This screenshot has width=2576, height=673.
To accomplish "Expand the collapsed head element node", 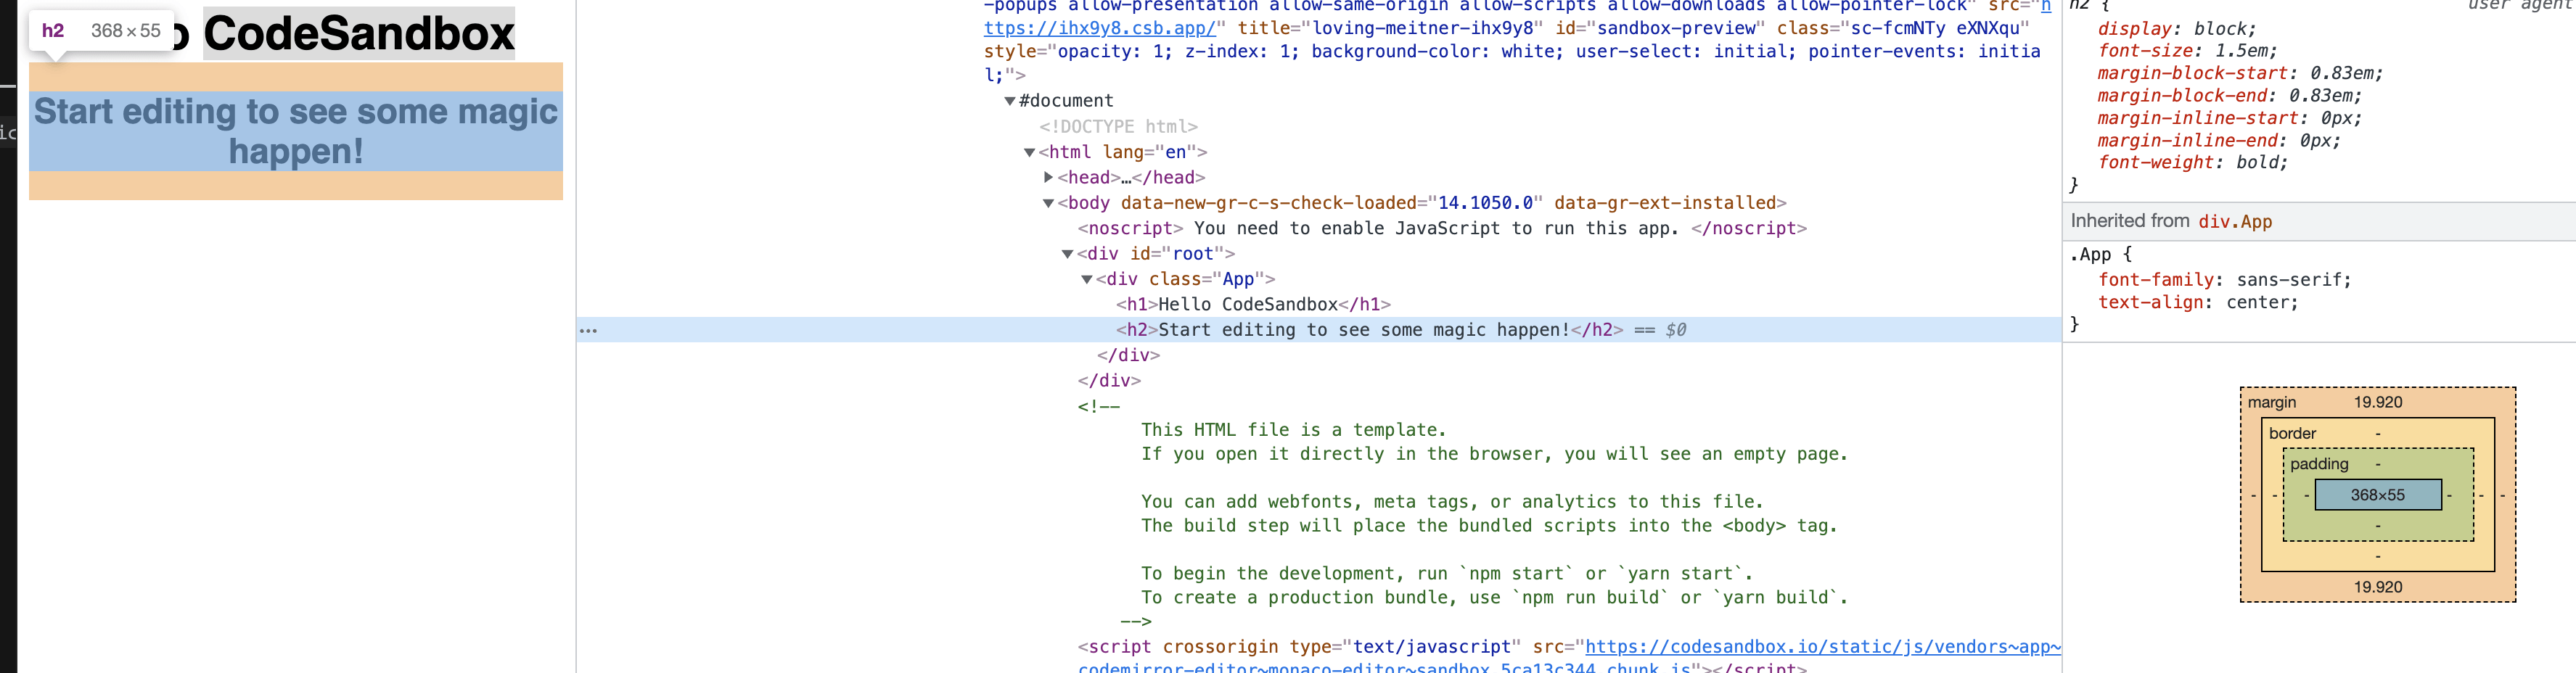I will point(1048,177).
